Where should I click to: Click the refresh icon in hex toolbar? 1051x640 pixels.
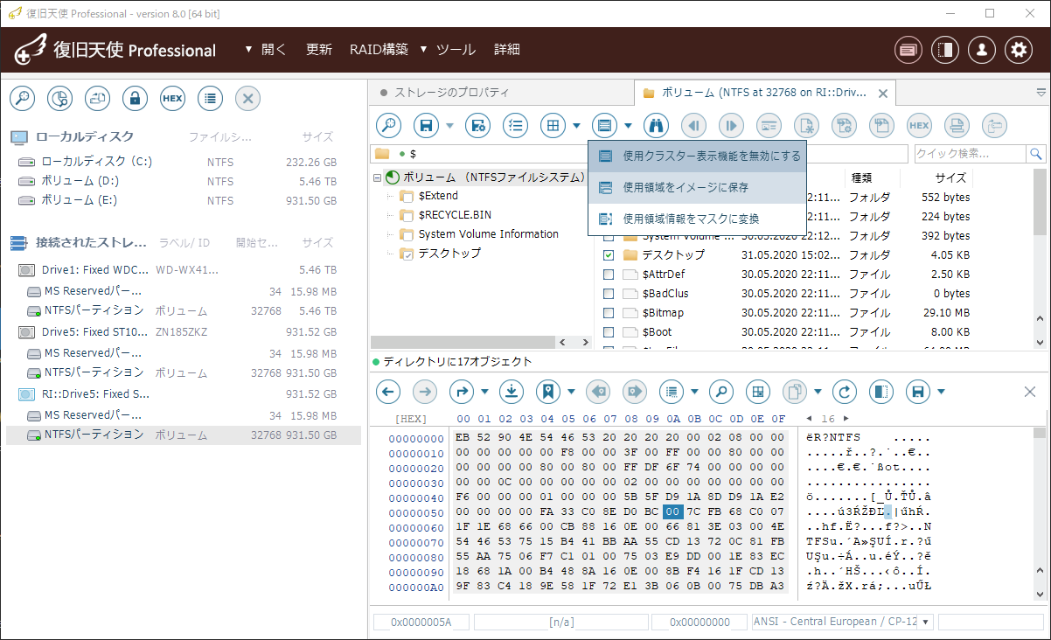[x=845, y=392]
